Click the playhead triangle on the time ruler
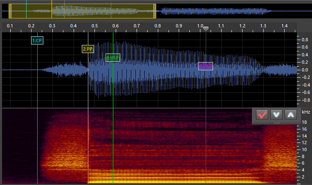 pyautogui.click(x=206, y=29)
